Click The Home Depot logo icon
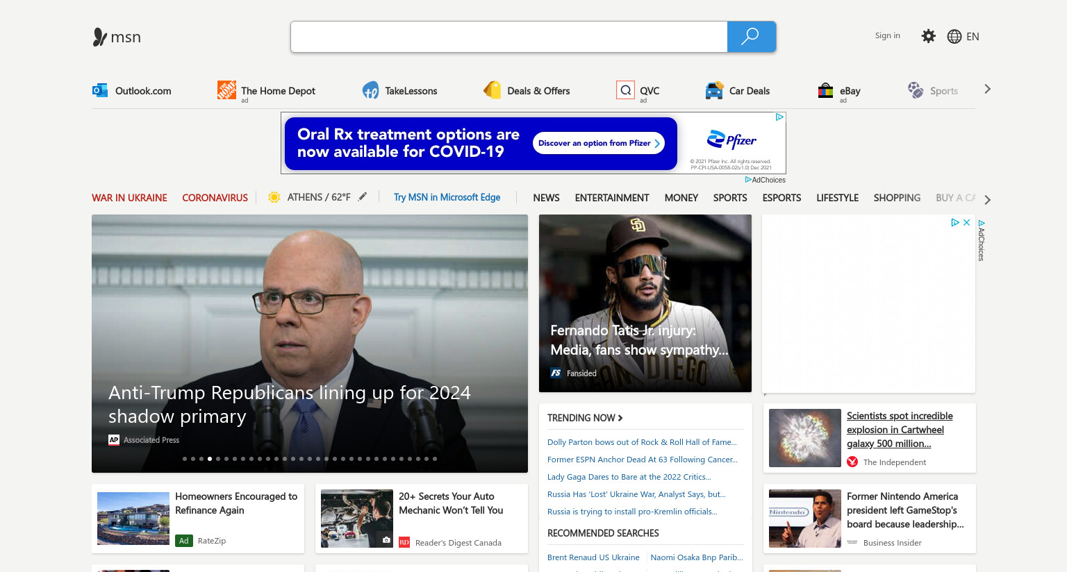This screenshot has height=572, width=1067. click(226, 90)
